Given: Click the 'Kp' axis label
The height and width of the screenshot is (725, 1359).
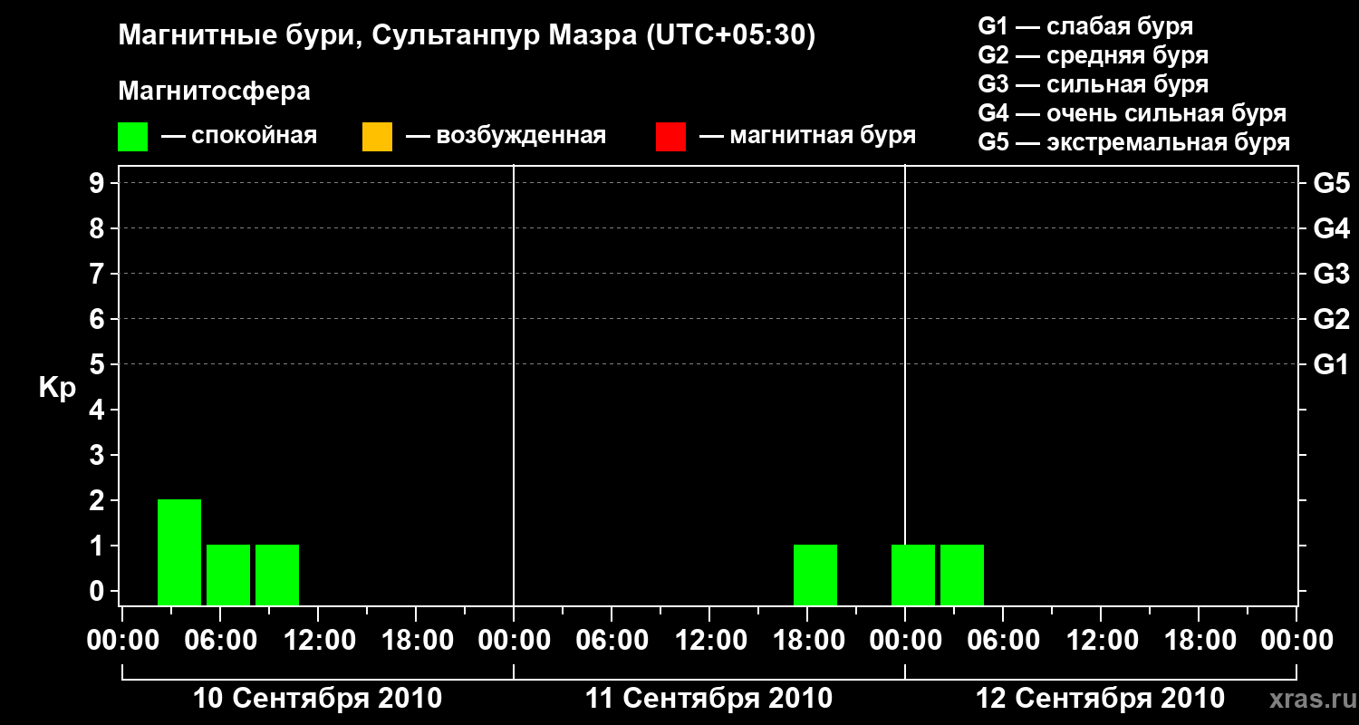Looking at the screenshot, I should [57, 388].
